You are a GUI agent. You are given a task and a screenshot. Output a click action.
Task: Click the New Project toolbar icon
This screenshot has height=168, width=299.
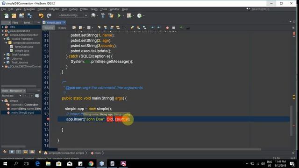tap(14, 15)
